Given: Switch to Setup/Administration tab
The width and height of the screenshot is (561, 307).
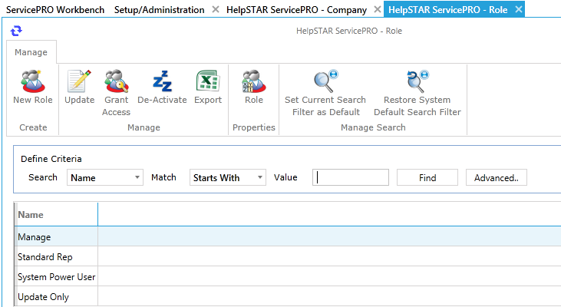Looking at the screenshot, I should (159, 10).
